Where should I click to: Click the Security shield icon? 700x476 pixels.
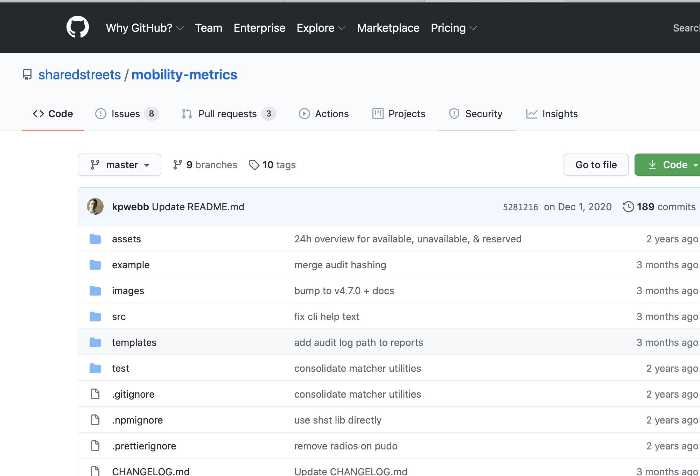454,114
